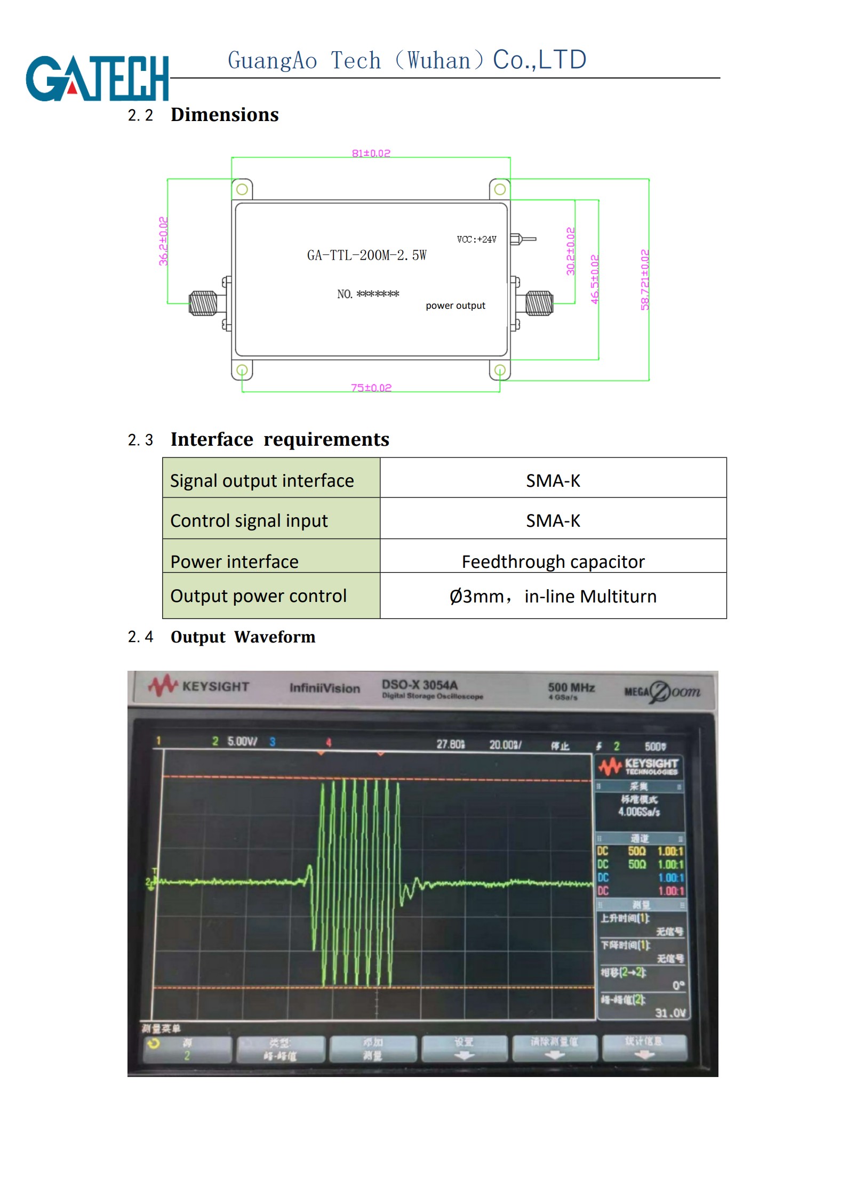Click the bottom-left mounting hole
Screen dimensions: 847x1197
click(242, 370)
